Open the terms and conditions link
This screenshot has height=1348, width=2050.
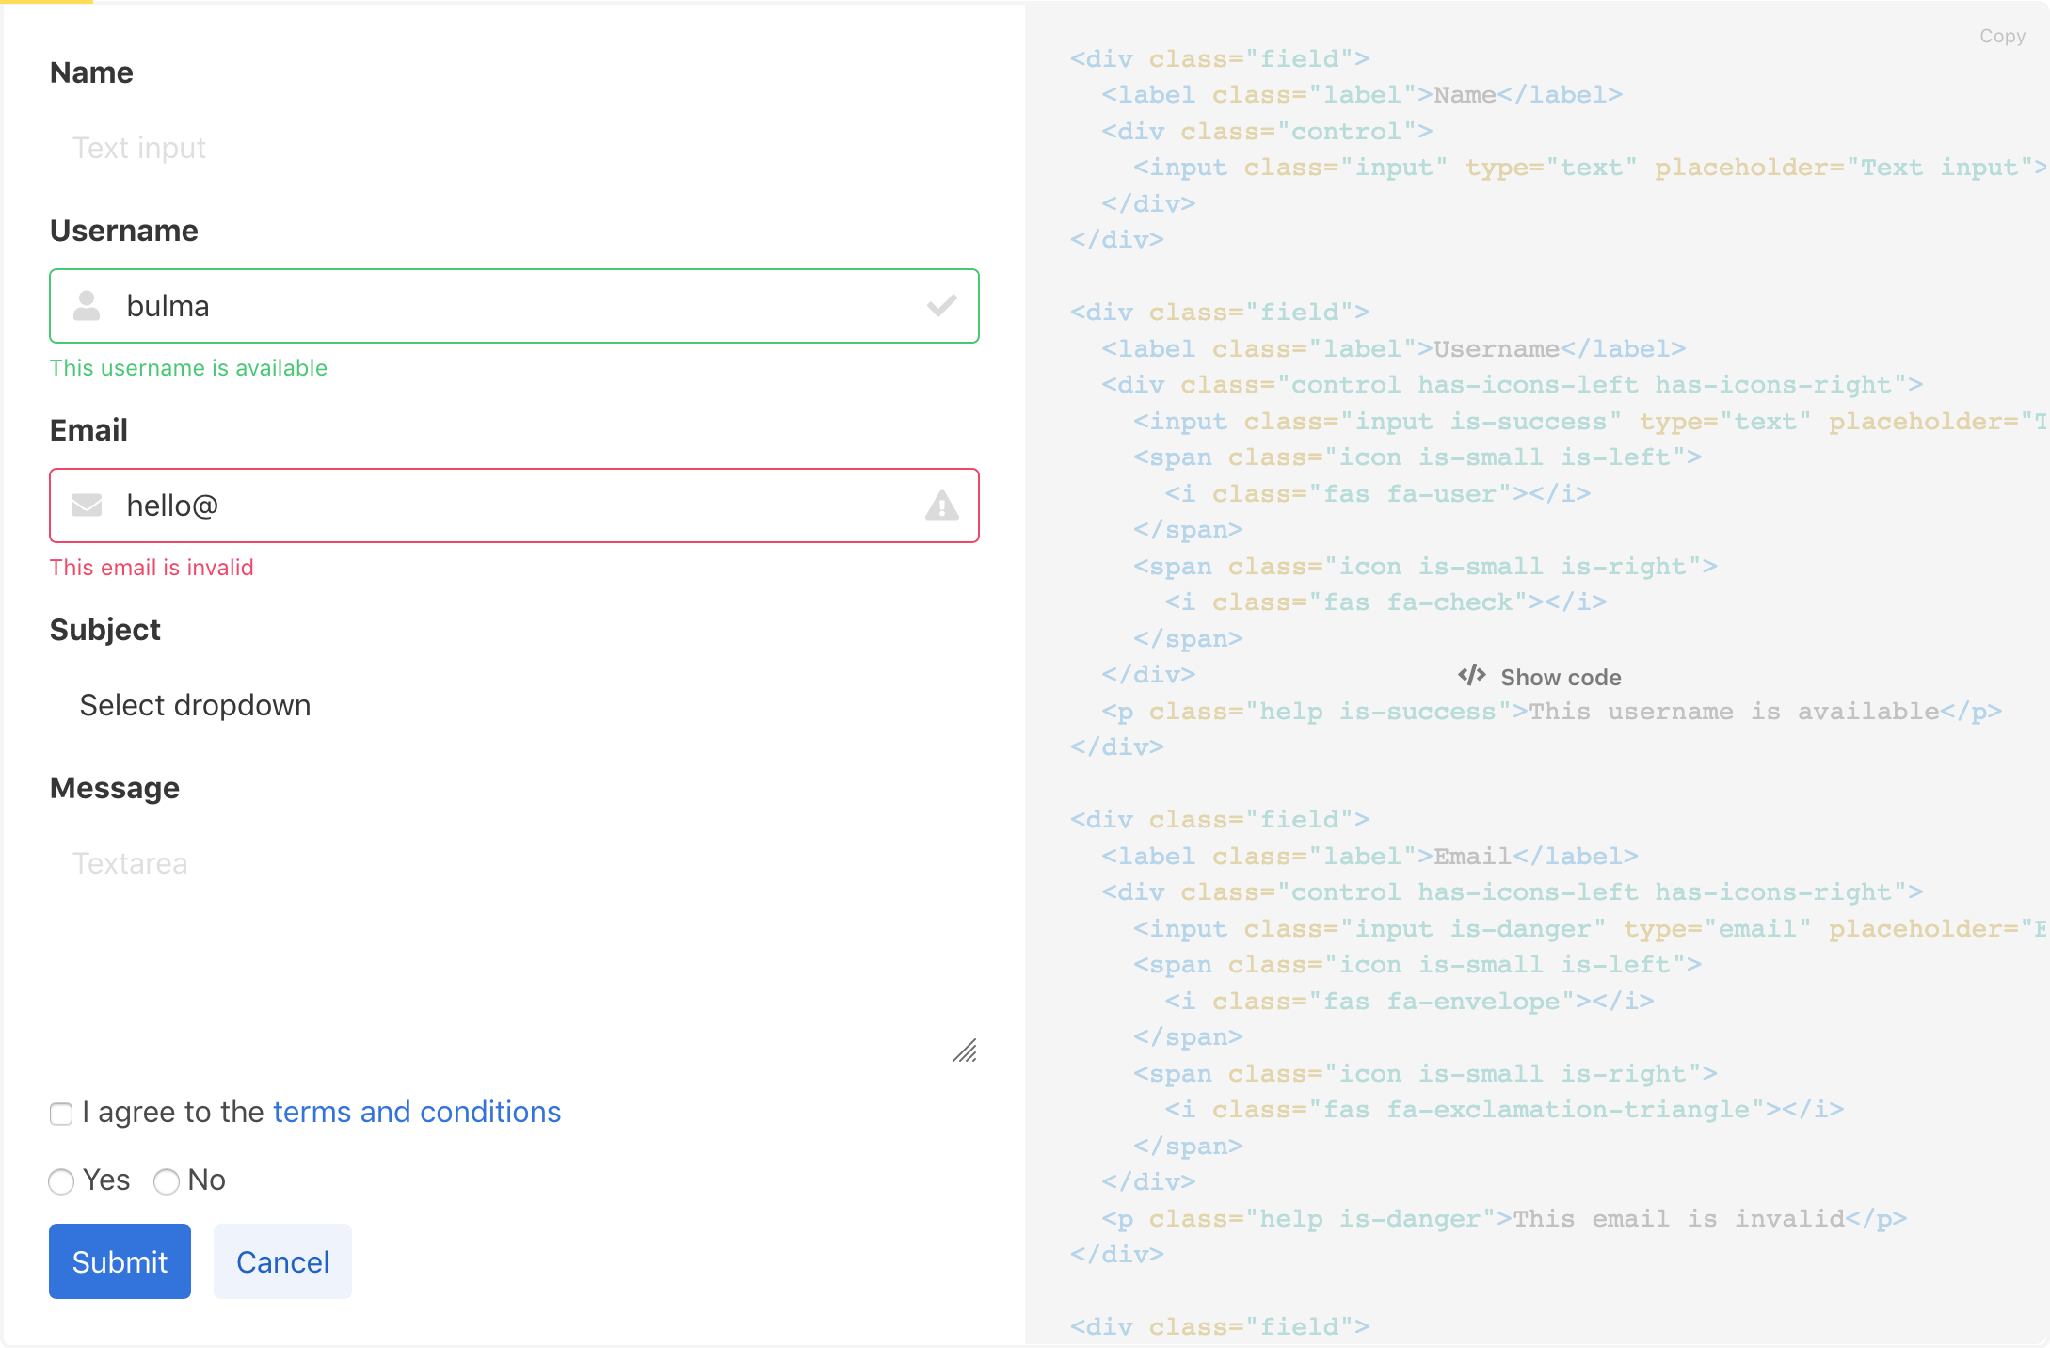416,1112
